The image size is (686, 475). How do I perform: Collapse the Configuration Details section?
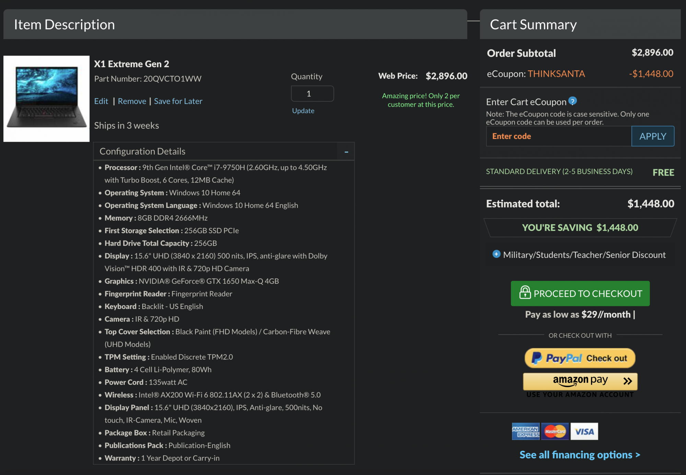[346, 152]
